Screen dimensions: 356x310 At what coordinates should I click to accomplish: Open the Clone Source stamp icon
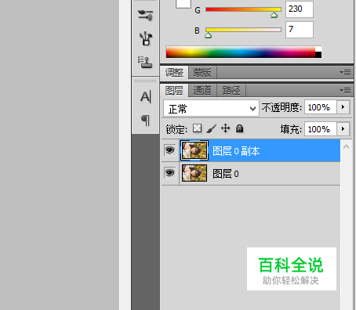point(145,62)
